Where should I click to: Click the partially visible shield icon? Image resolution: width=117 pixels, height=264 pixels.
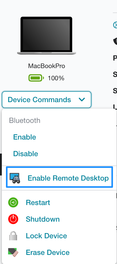(115, 41)
